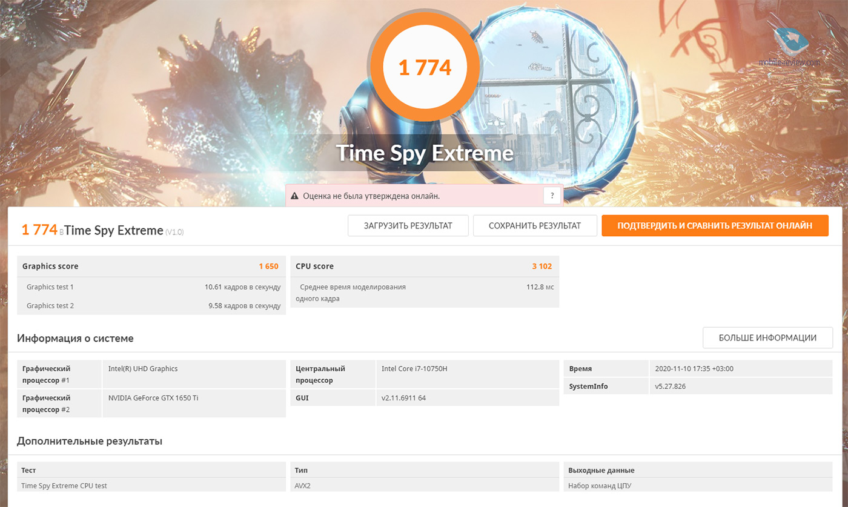The image size is (848, 507).
Task: Click Информация о системе heading
Action: [x=75, y=338]
